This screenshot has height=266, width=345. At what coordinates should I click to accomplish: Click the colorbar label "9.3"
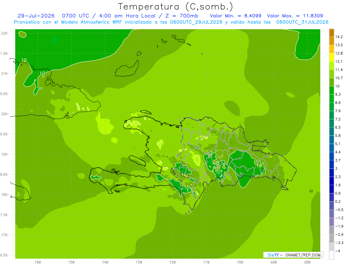(338, 94)
